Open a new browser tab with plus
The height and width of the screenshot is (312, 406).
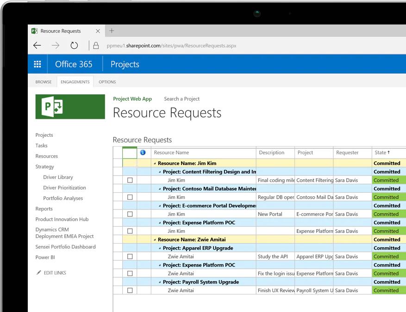(112, 31)
